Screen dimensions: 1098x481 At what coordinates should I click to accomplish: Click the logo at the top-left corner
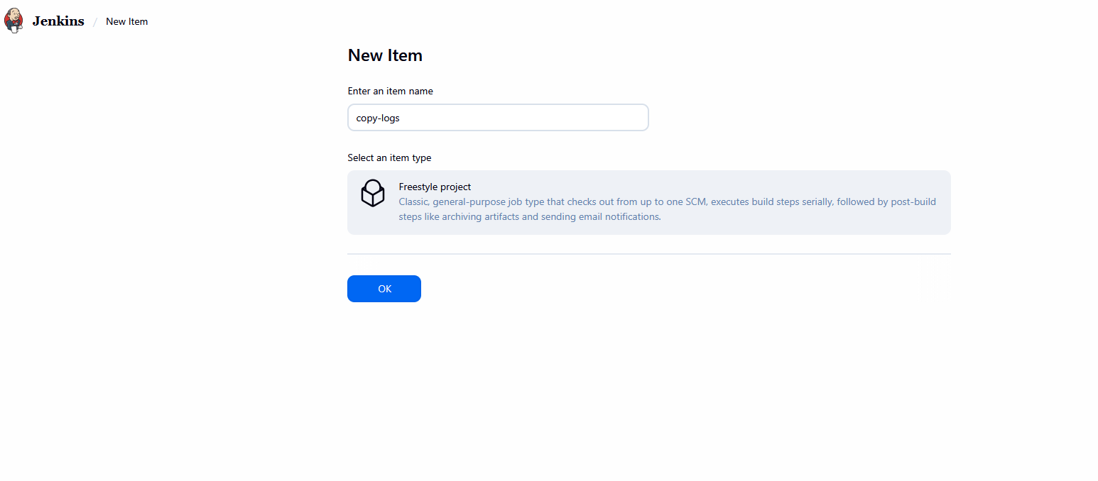pos(13,20)
